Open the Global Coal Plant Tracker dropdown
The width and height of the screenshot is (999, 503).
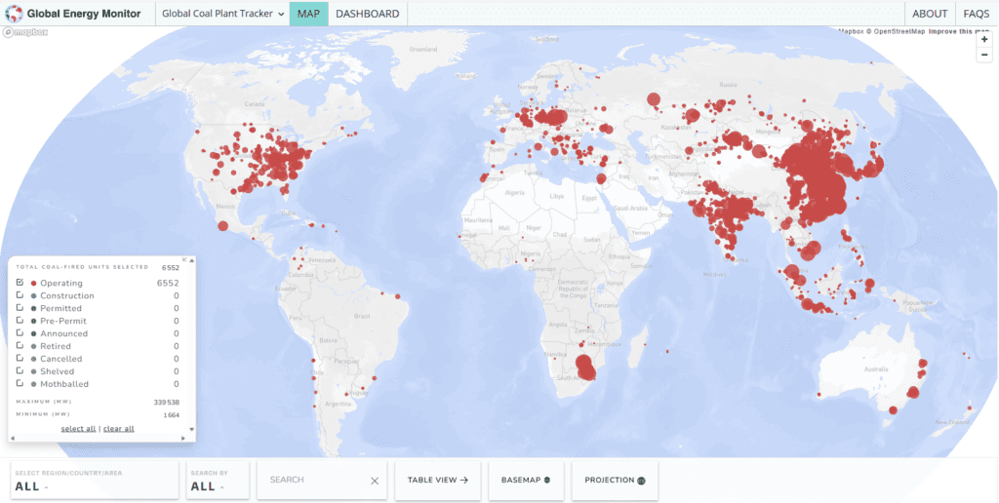pyautogui.click(x=222, y=14)
